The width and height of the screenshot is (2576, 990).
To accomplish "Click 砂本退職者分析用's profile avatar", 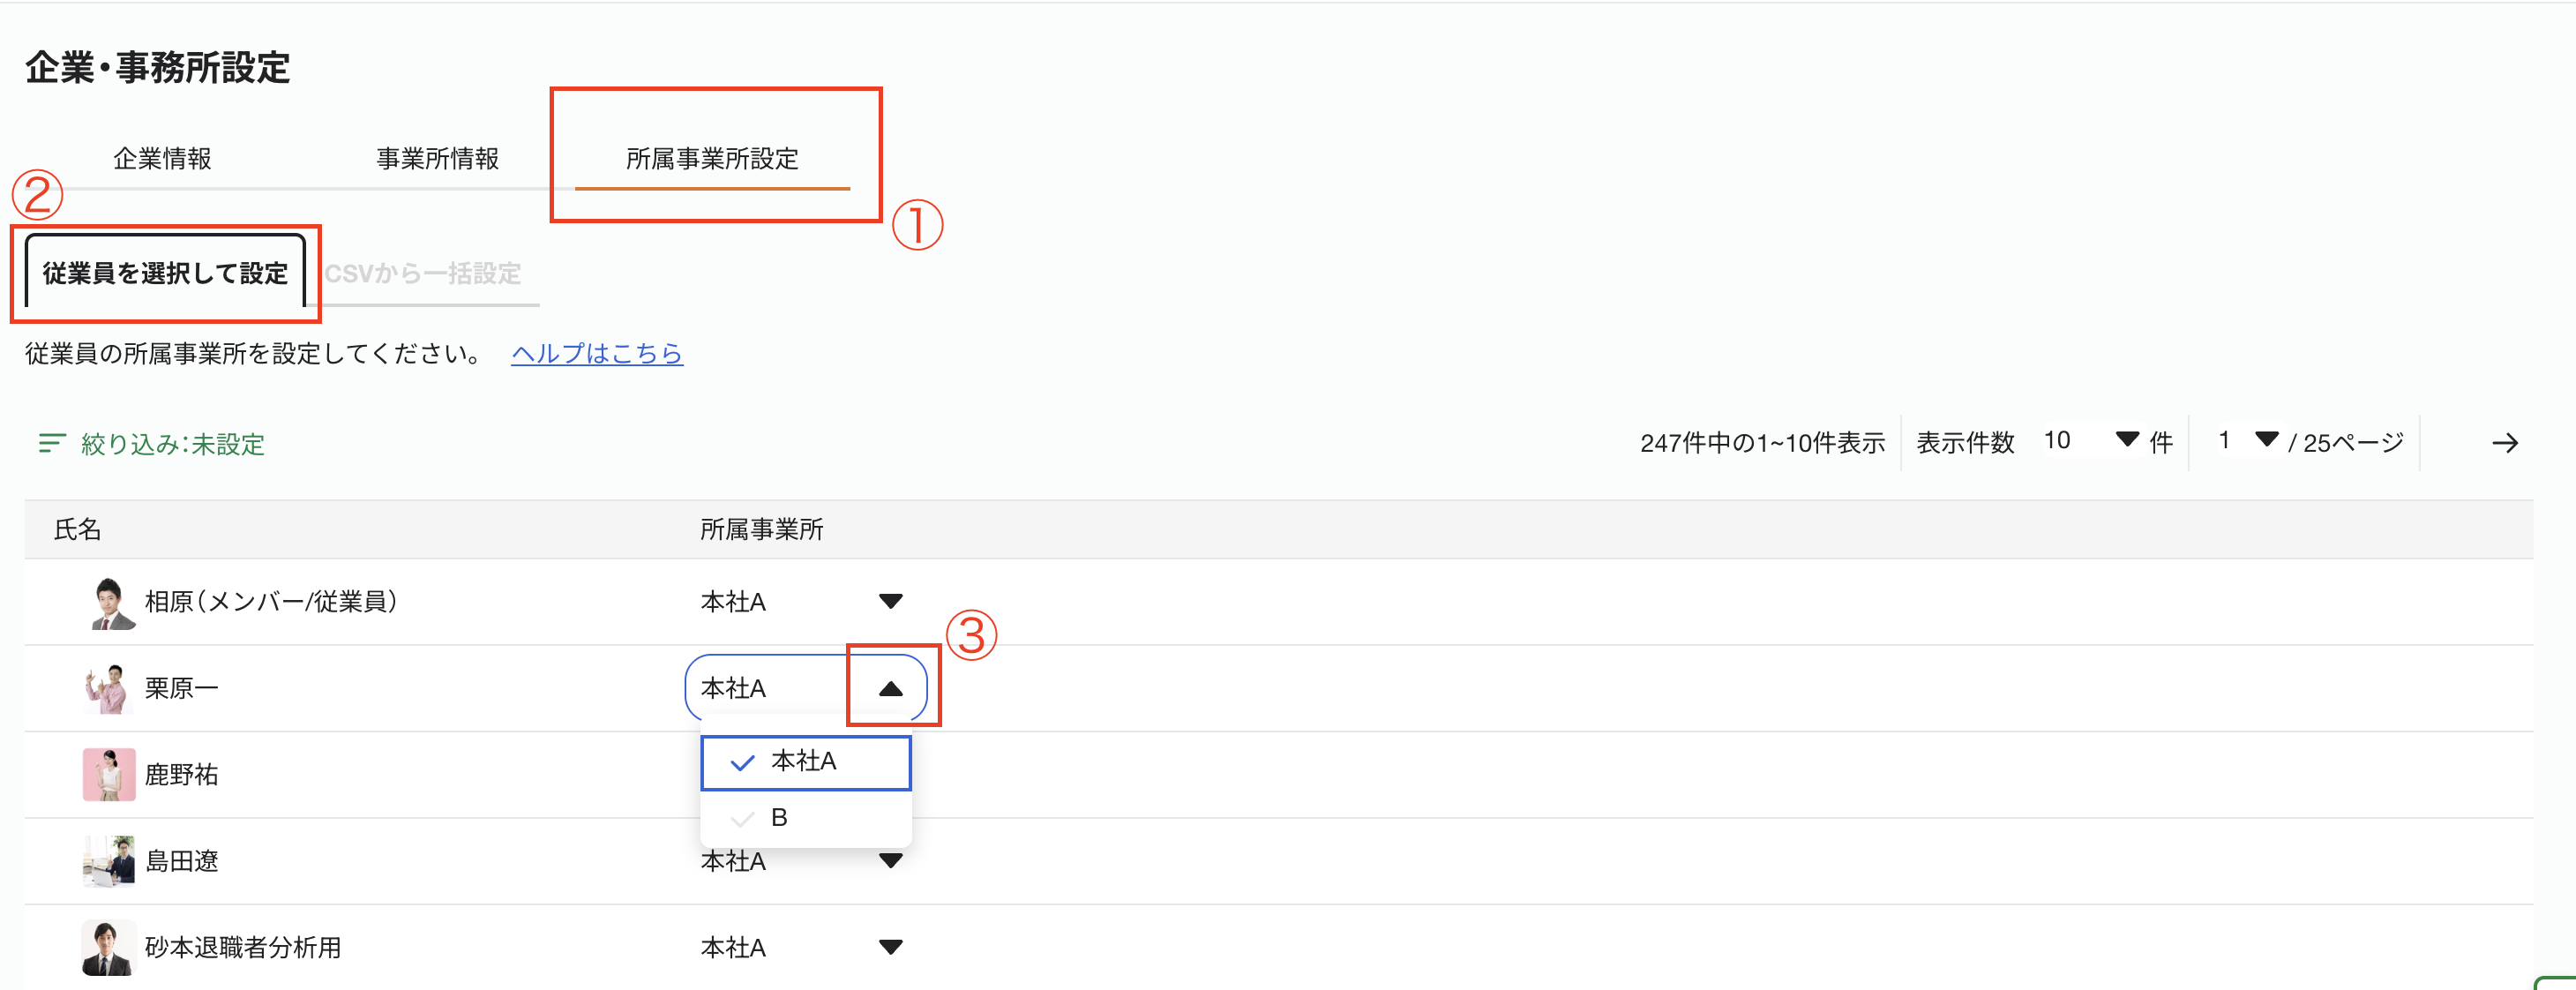I will coord(109,947).
